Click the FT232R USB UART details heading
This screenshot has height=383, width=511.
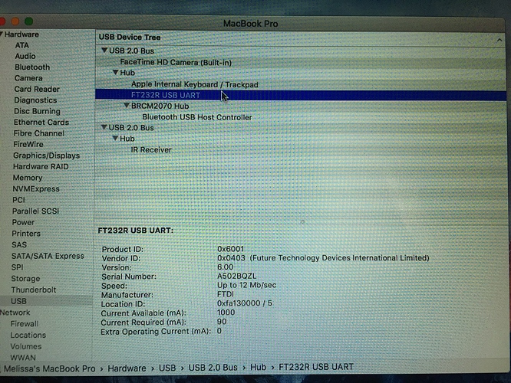coord(136,231)
